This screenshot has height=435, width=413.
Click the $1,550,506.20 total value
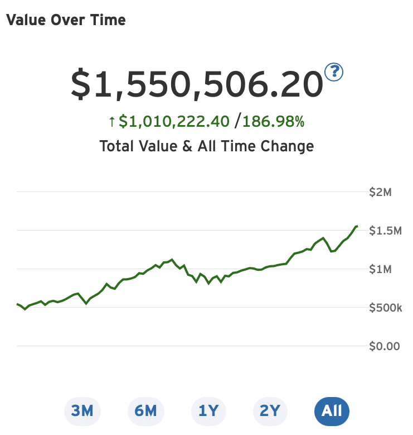pos(197,84)
